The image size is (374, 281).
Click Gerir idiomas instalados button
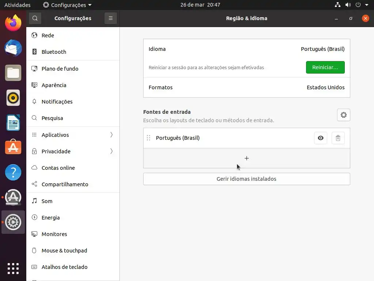(247, 179)
